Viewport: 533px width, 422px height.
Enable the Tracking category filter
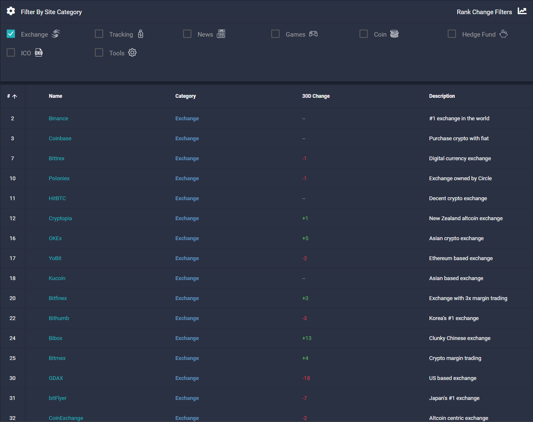pyautogui.click(x=99, y=34)
